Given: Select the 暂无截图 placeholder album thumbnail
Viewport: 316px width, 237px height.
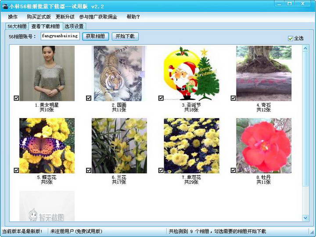Looking at the screenshot, I should 47,206.
